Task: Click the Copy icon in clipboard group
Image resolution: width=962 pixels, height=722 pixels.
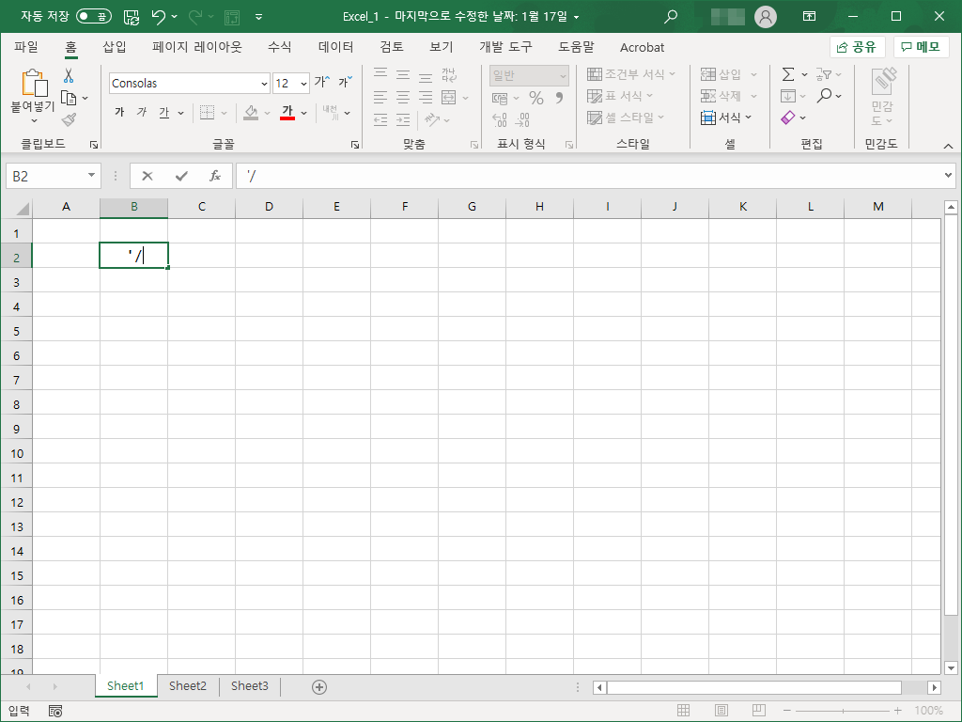Action: [x=69, y=98]
